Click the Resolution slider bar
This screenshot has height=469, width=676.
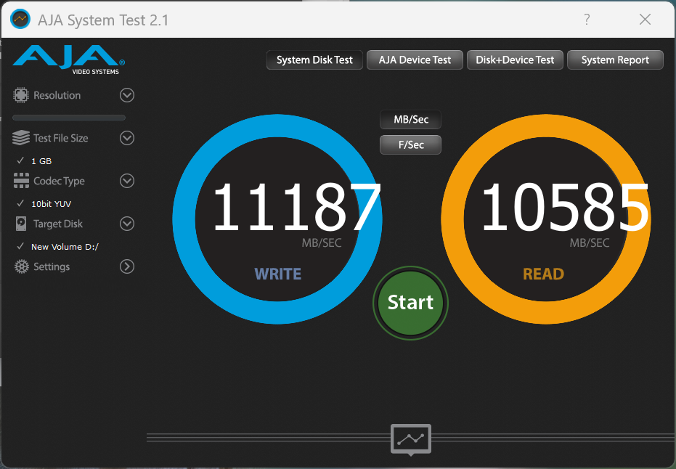[x=69, y=117]
